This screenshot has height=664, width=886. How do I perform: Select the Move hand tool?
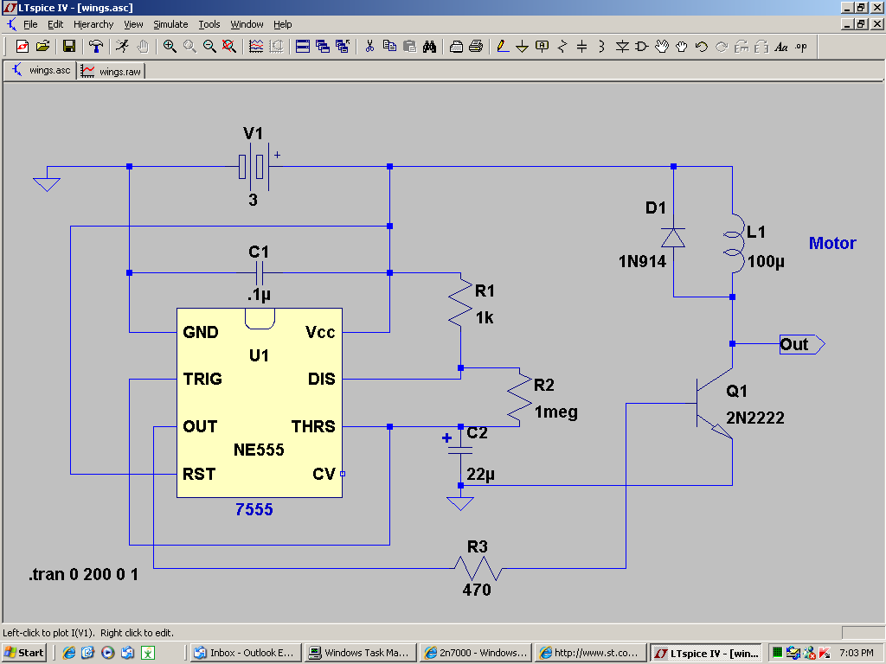662,47
